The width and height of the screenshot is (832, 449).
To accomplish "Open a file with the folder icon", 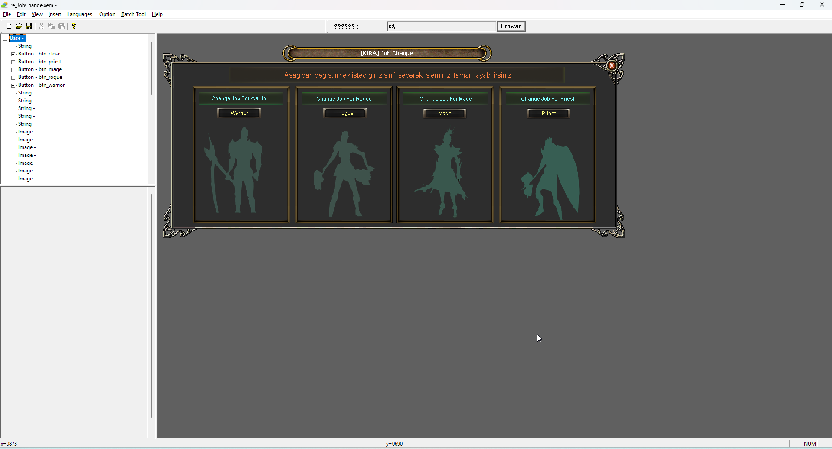I will click(19, 26).
